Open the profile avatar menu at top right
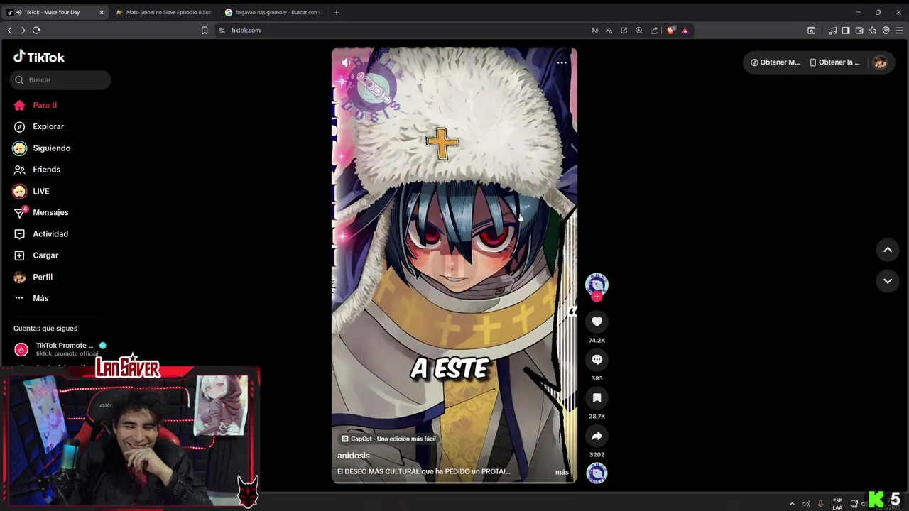The image size is (909, 511). tap(880, 62)
